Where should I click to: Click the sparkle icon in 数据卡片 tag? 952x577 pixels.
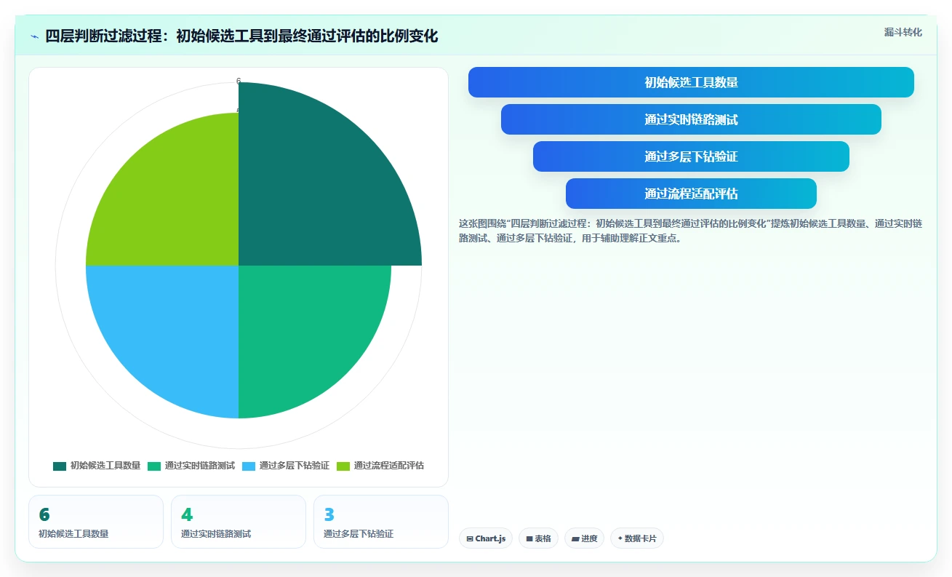coord(620,538)
